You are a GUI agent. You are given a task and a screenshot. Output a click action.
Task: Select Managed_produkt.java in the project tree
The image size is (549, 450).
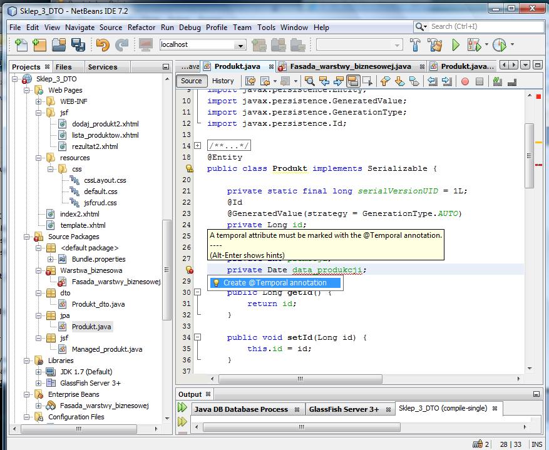[107, 349]
